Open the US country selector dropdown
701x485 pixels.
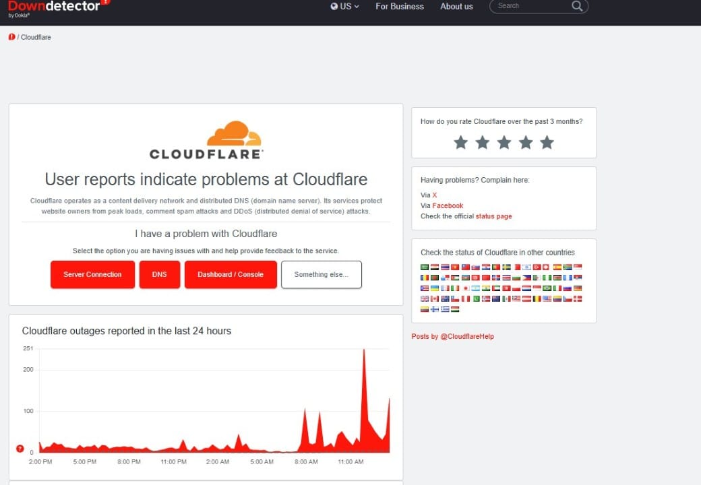pos(344,6)
